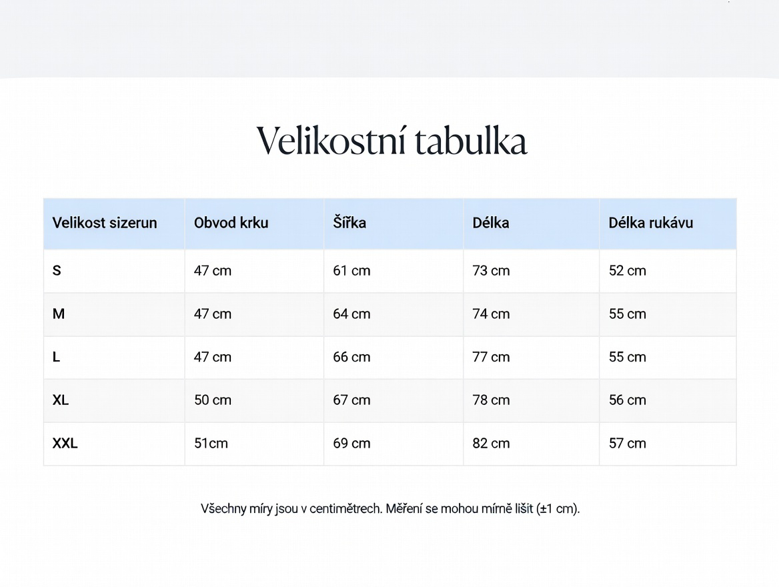Click the 77 cm length cell
779x587 pixels.
coord(491,357)
